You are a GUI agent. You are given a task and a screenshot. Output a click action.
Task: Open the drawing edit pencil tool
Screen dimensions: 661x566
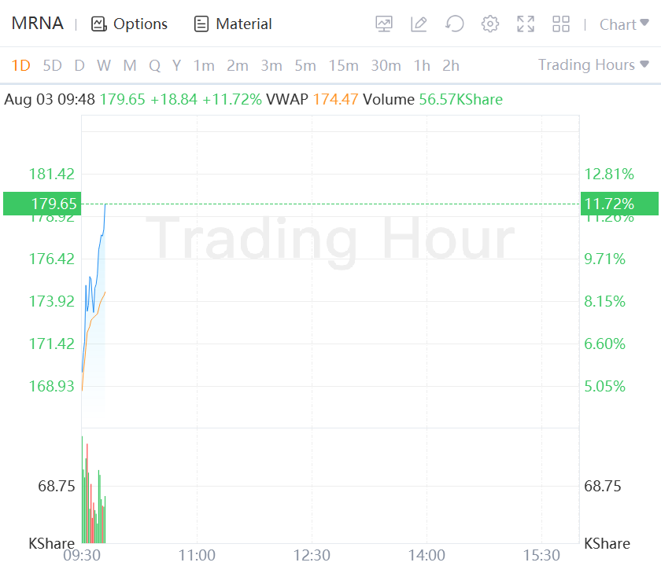[x=419, y=24]
